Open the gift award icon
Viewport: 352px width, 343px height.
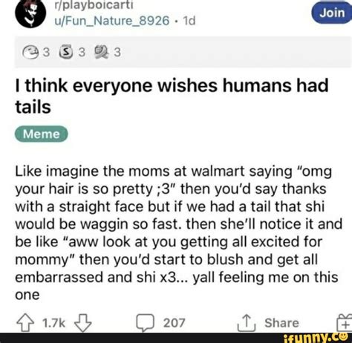345,322
